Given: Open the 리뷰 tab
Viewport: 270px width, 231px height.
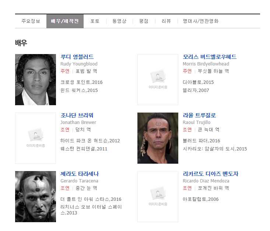Looking at the screenshot, I should [x=166, y=21].
